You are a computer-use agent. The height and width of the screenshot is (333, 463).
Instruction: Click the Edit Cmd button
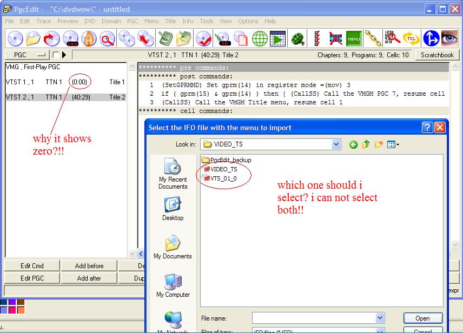tap(32, 265)
